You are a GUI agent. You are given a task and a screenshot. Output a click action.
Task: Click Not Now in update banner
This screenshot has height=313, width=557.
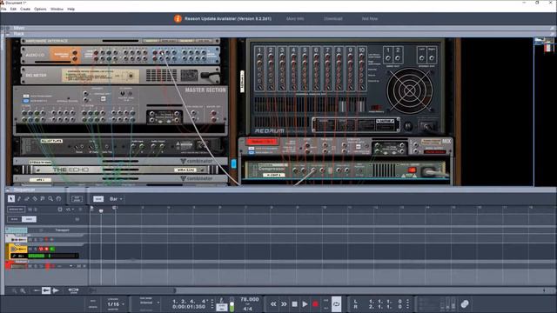pyautogui.click(x=369, y=18)
